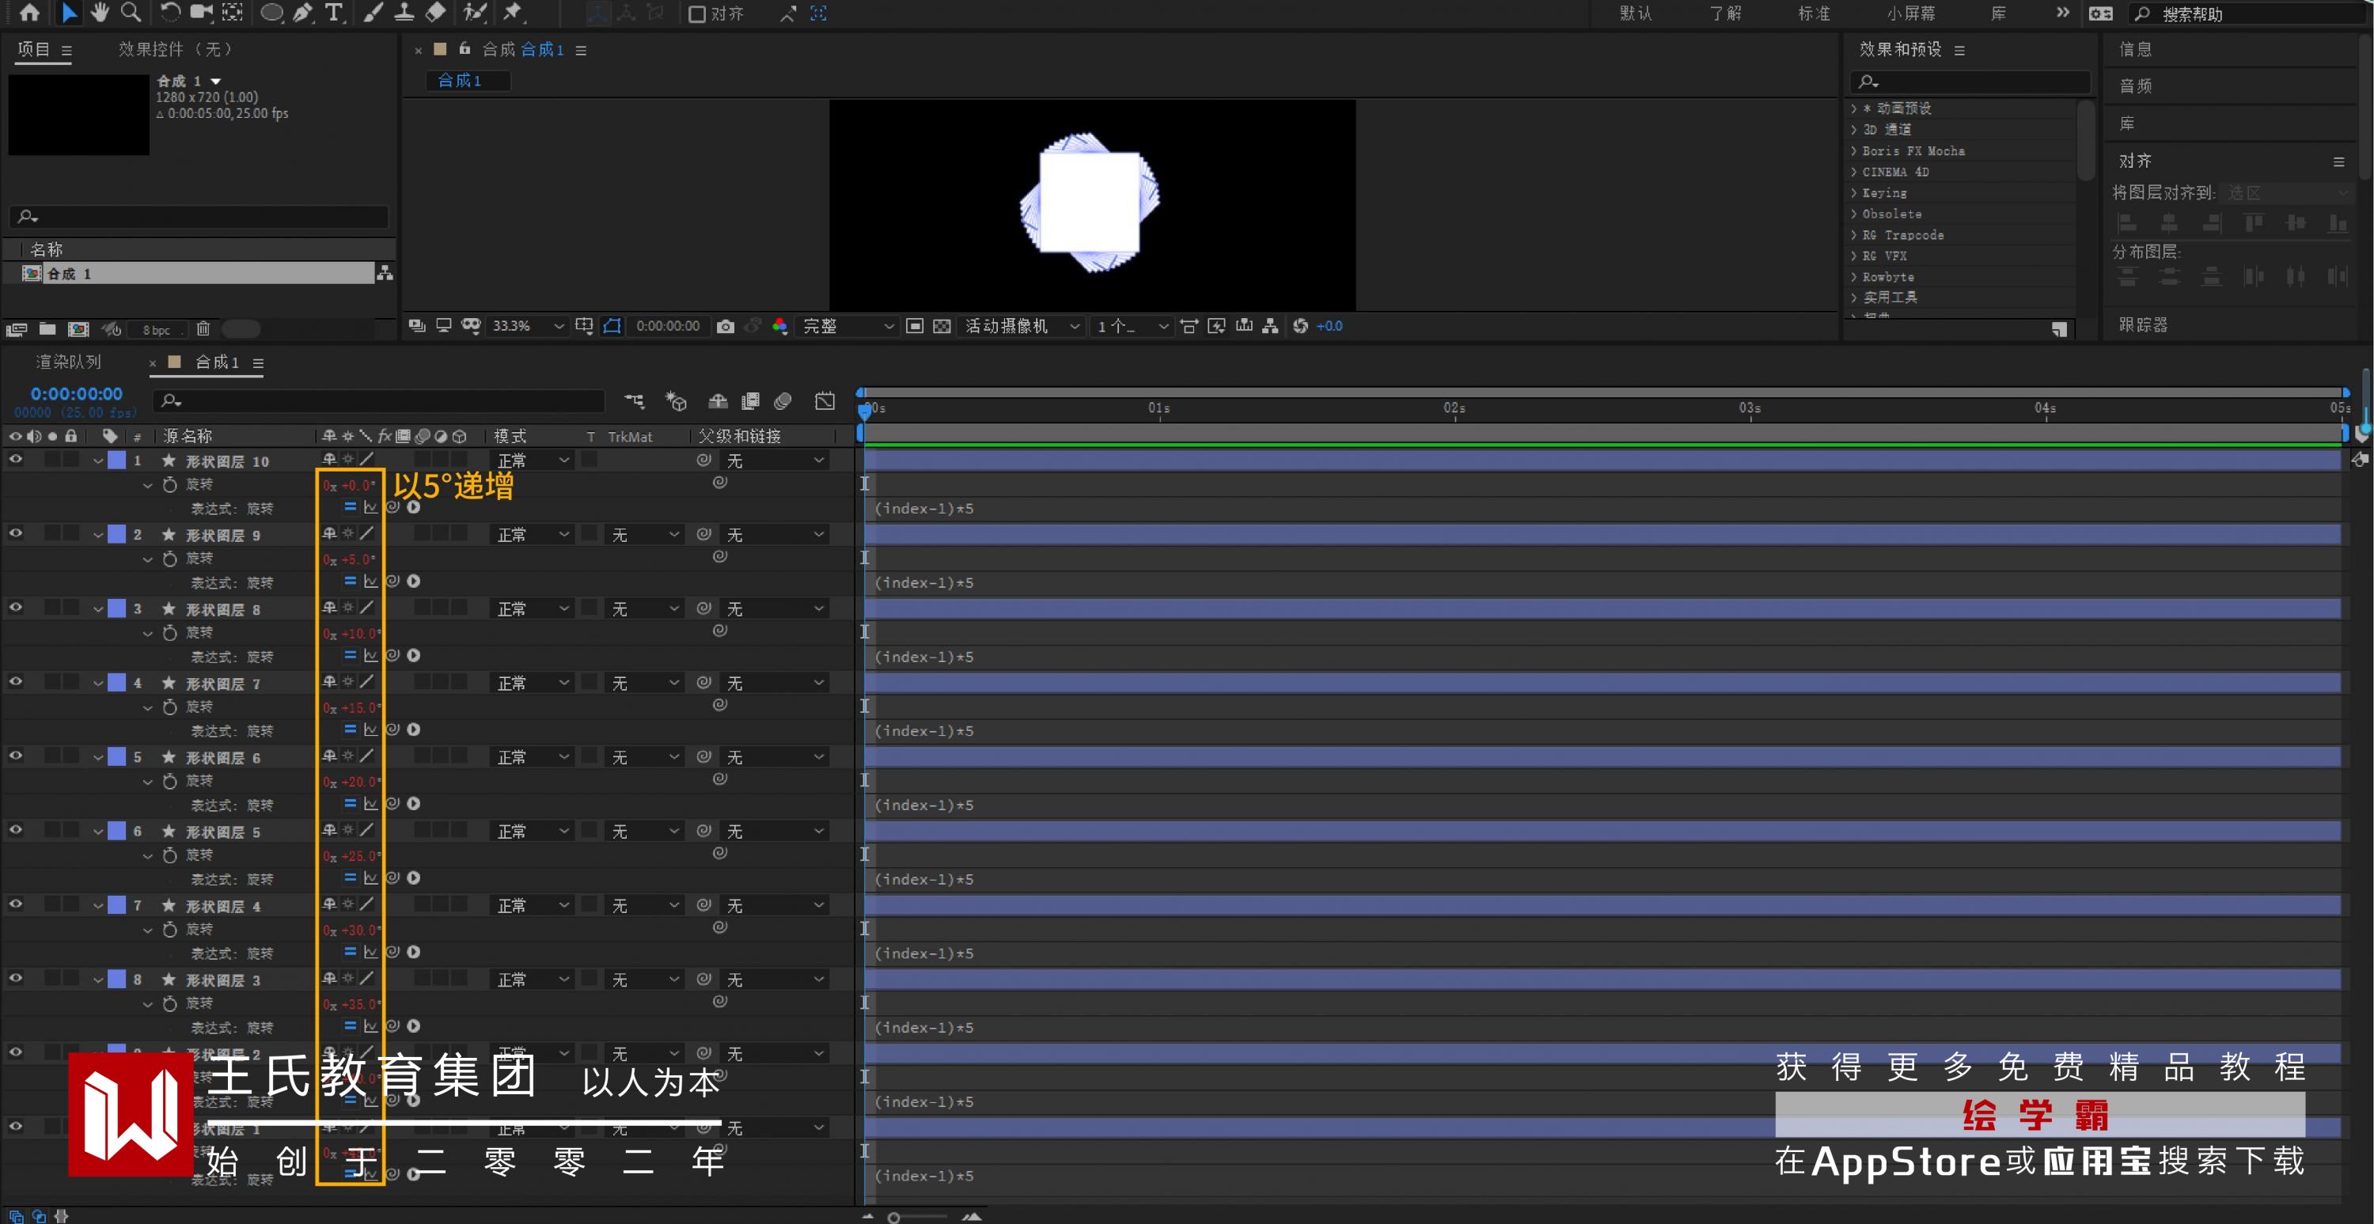Image resolution: width=2374 pixels, height=1224 pixels.
Task: Enable the 对齐 snapping checkbox
Action: (698, 13)
